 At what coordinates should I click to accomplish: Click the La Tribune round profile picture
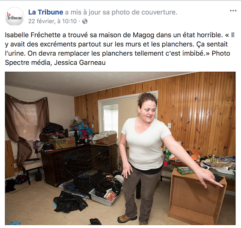click(15, 16)
